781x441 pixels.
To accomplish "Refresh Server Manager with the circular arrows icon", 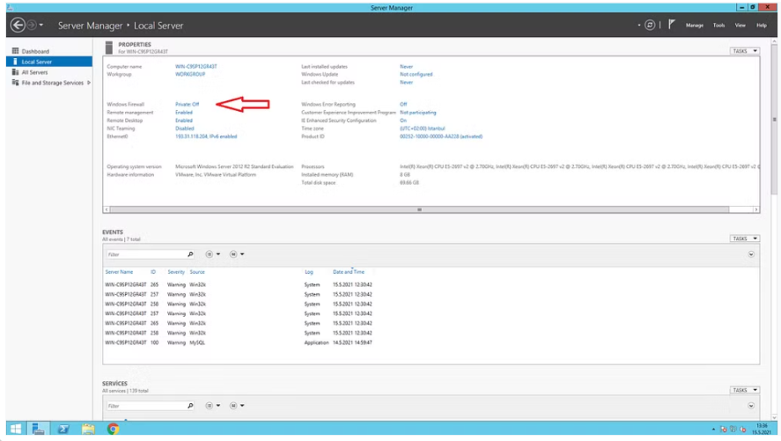I will pyautogui.click(x=650, y=25).
